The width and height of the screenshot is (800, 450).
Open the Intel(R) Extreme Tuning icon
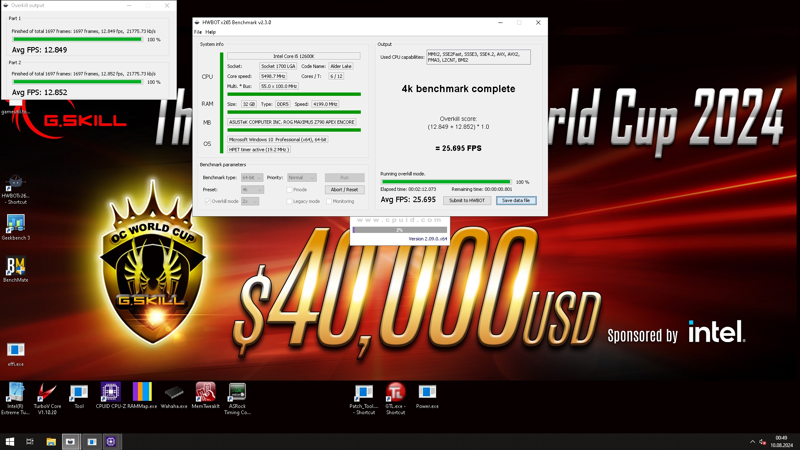(15, 398)
